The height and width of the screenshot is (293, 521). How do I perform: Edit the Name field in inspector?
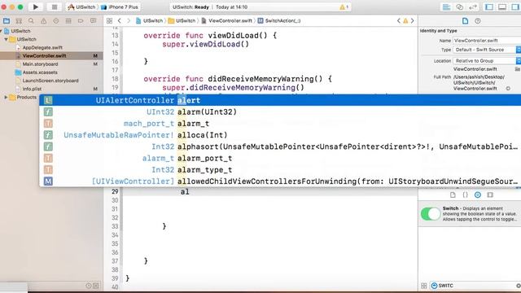coord(487,41)
